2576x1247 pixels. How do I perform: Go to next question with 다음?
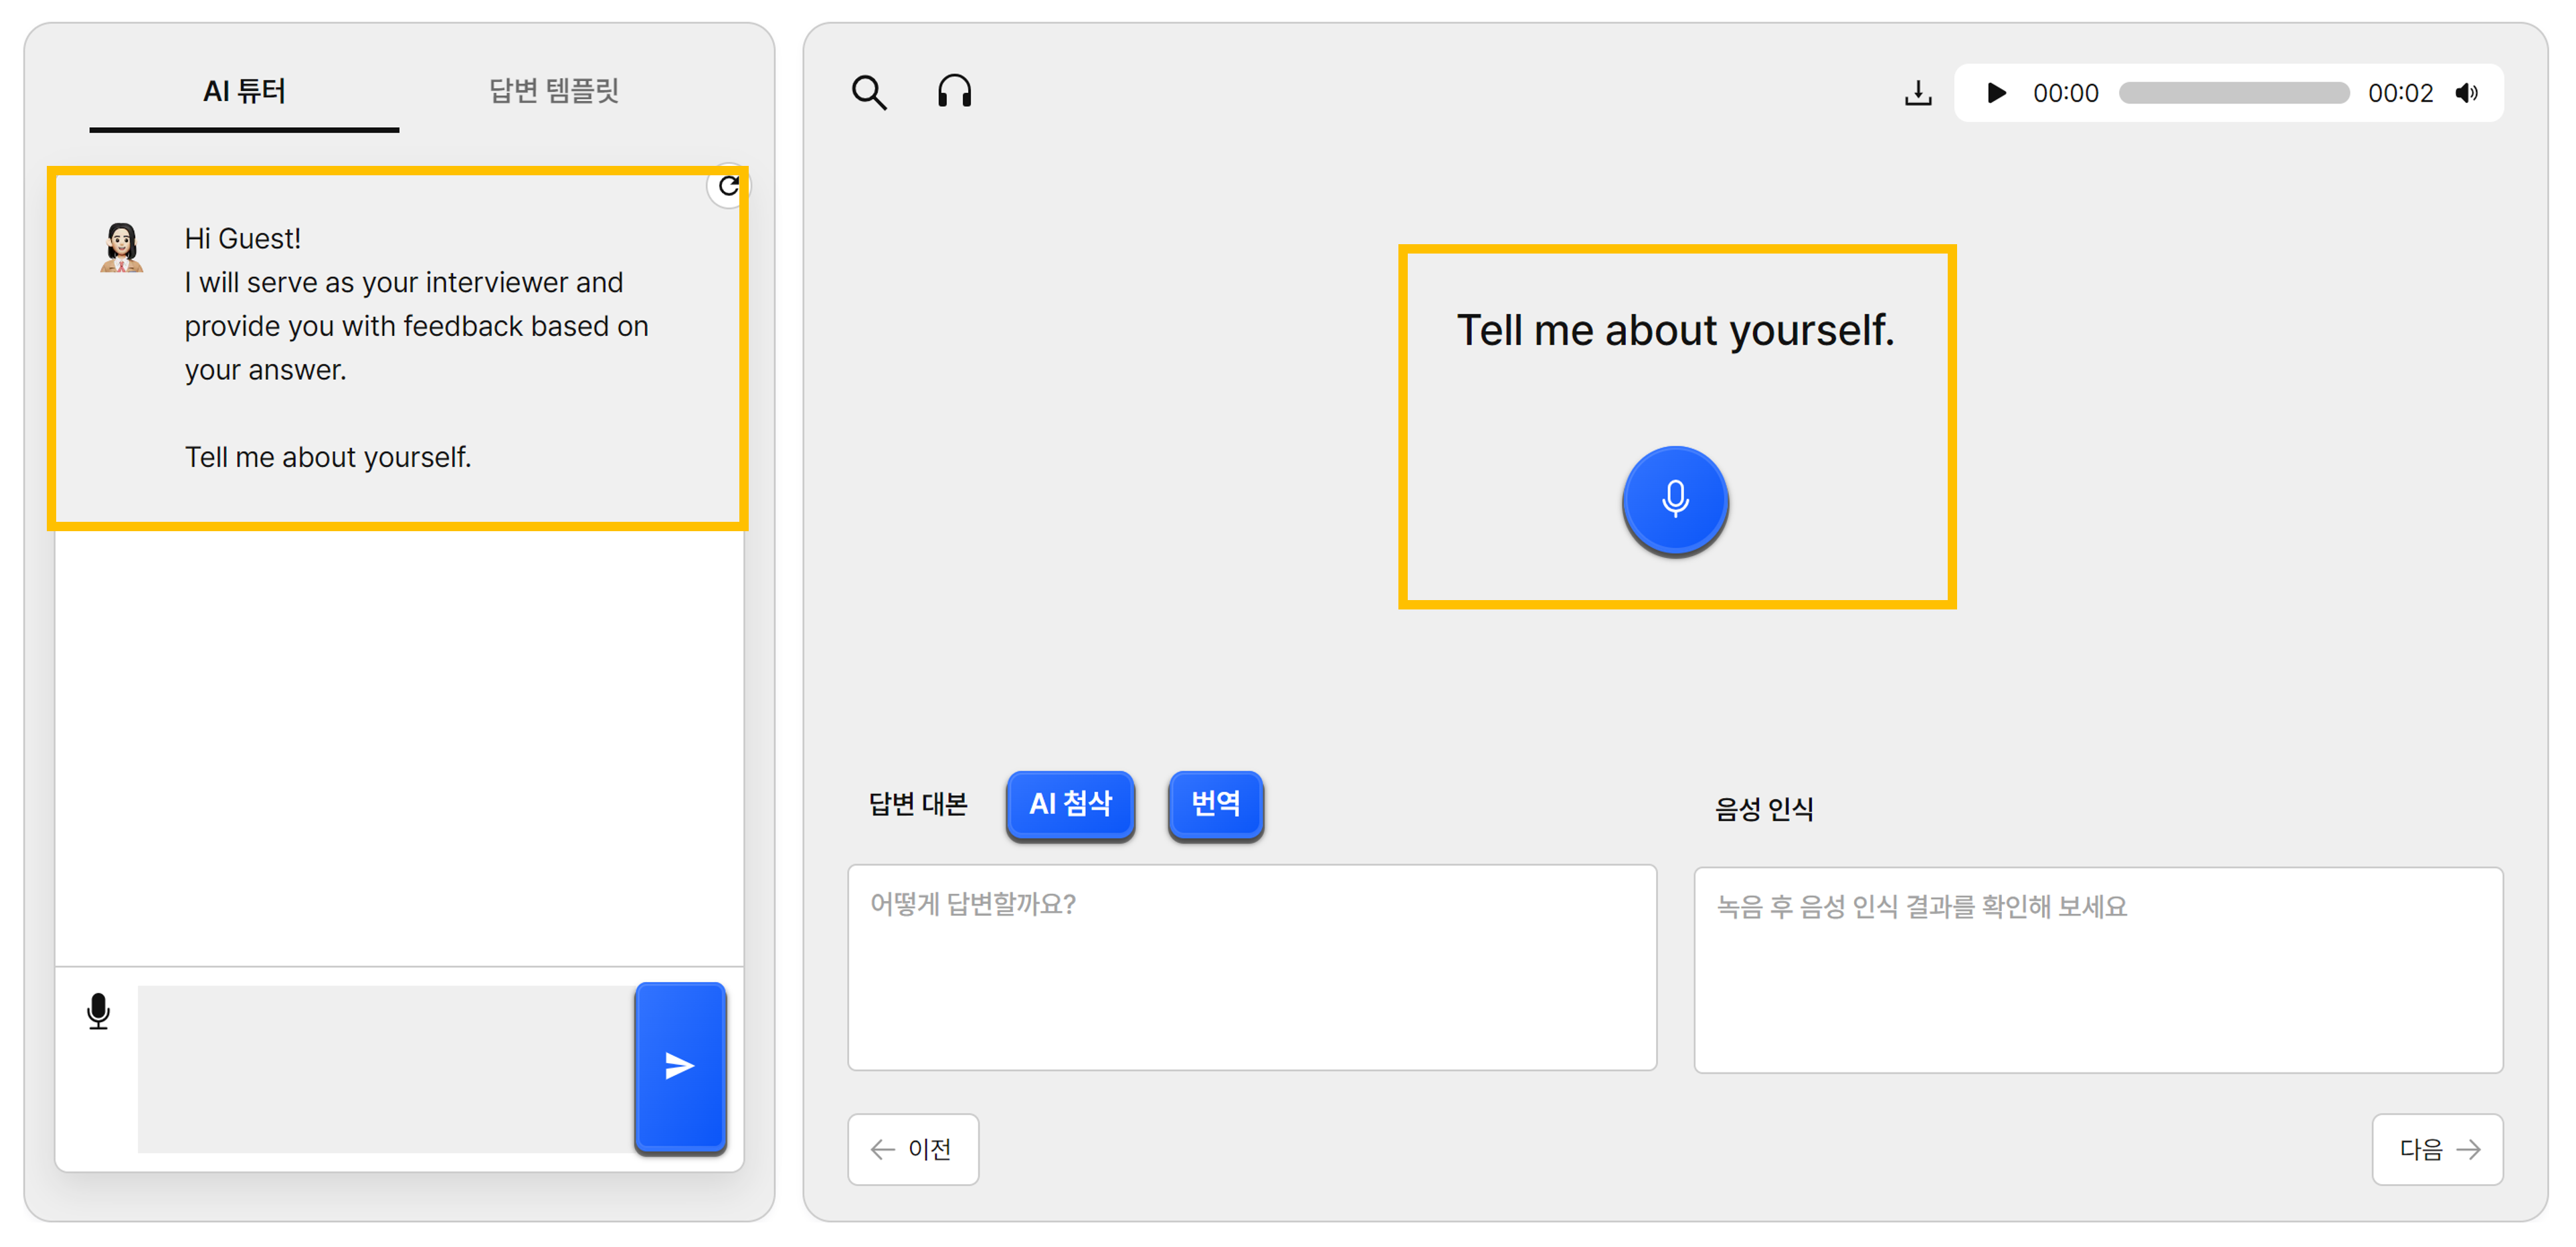tap(2437, 1149)
